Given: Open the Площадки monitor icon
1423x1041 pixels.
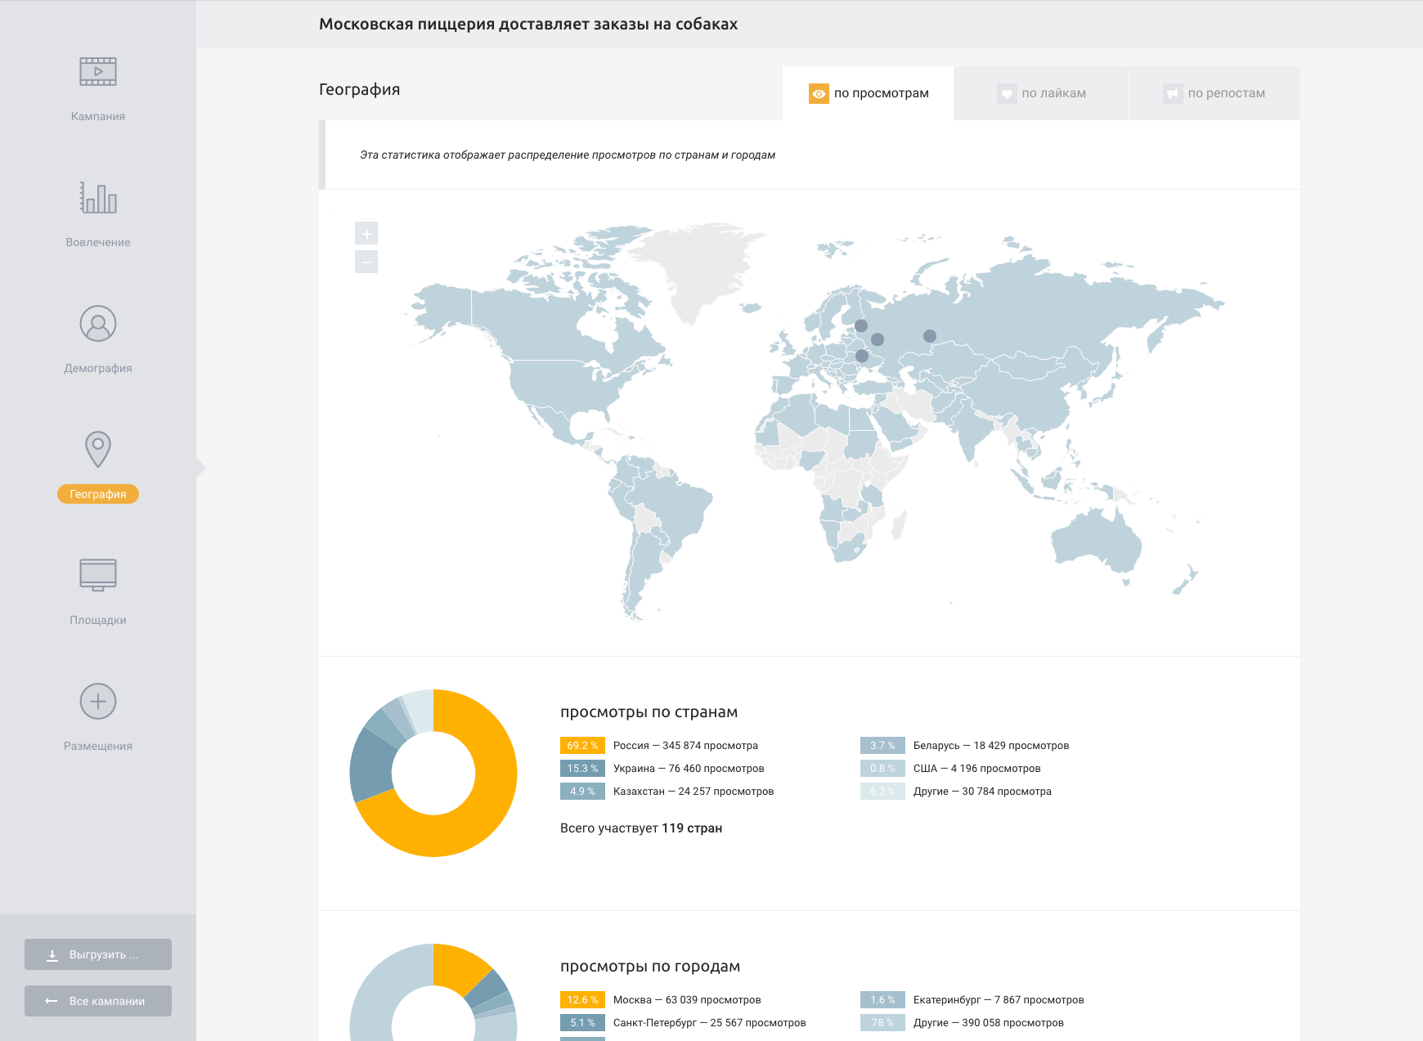Looking at the screenshot, I should coord(98,575).
